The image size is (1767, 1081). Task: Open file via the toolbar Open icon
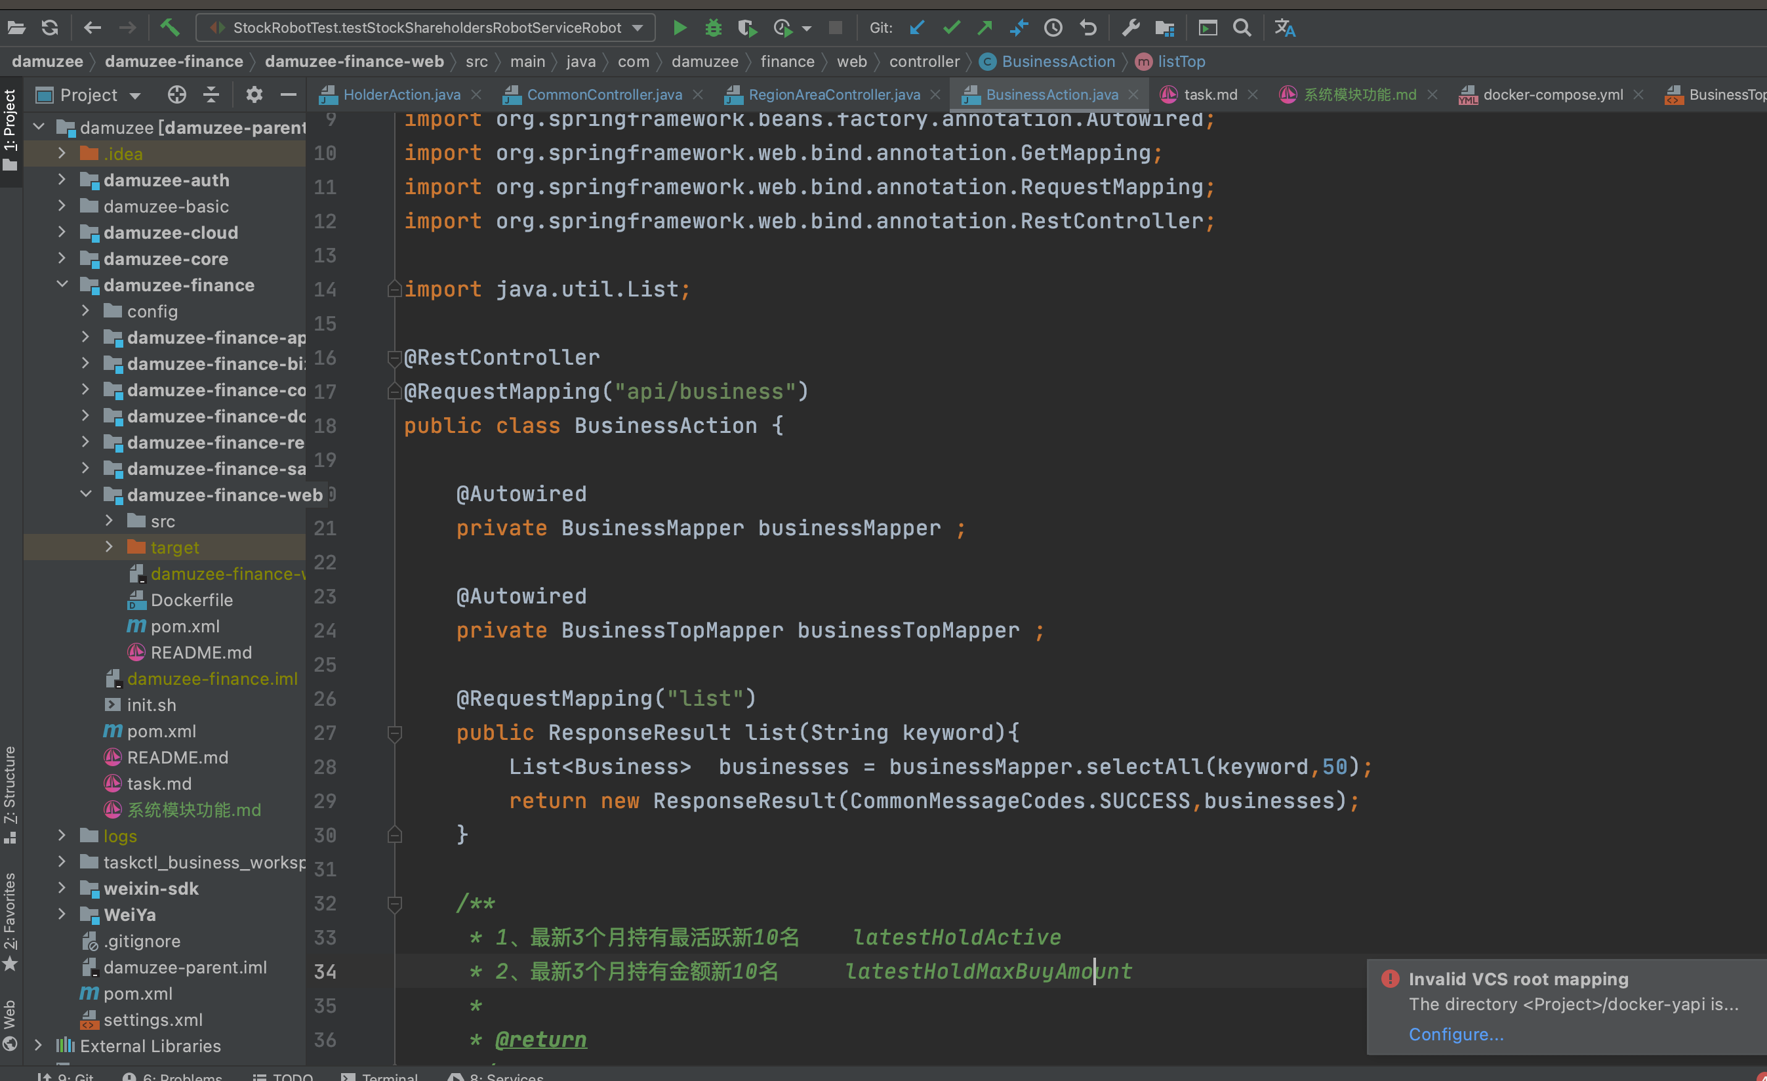[x=16, y=28]
